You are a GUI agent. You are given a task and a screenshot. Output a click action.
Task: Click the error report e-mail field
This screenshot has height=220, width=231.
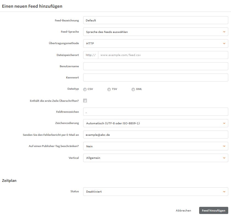point(156,135)
